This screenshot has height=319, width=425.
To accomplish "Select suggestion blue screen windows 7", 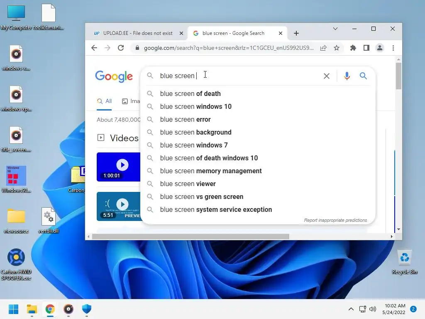I will tap(258, 145).
